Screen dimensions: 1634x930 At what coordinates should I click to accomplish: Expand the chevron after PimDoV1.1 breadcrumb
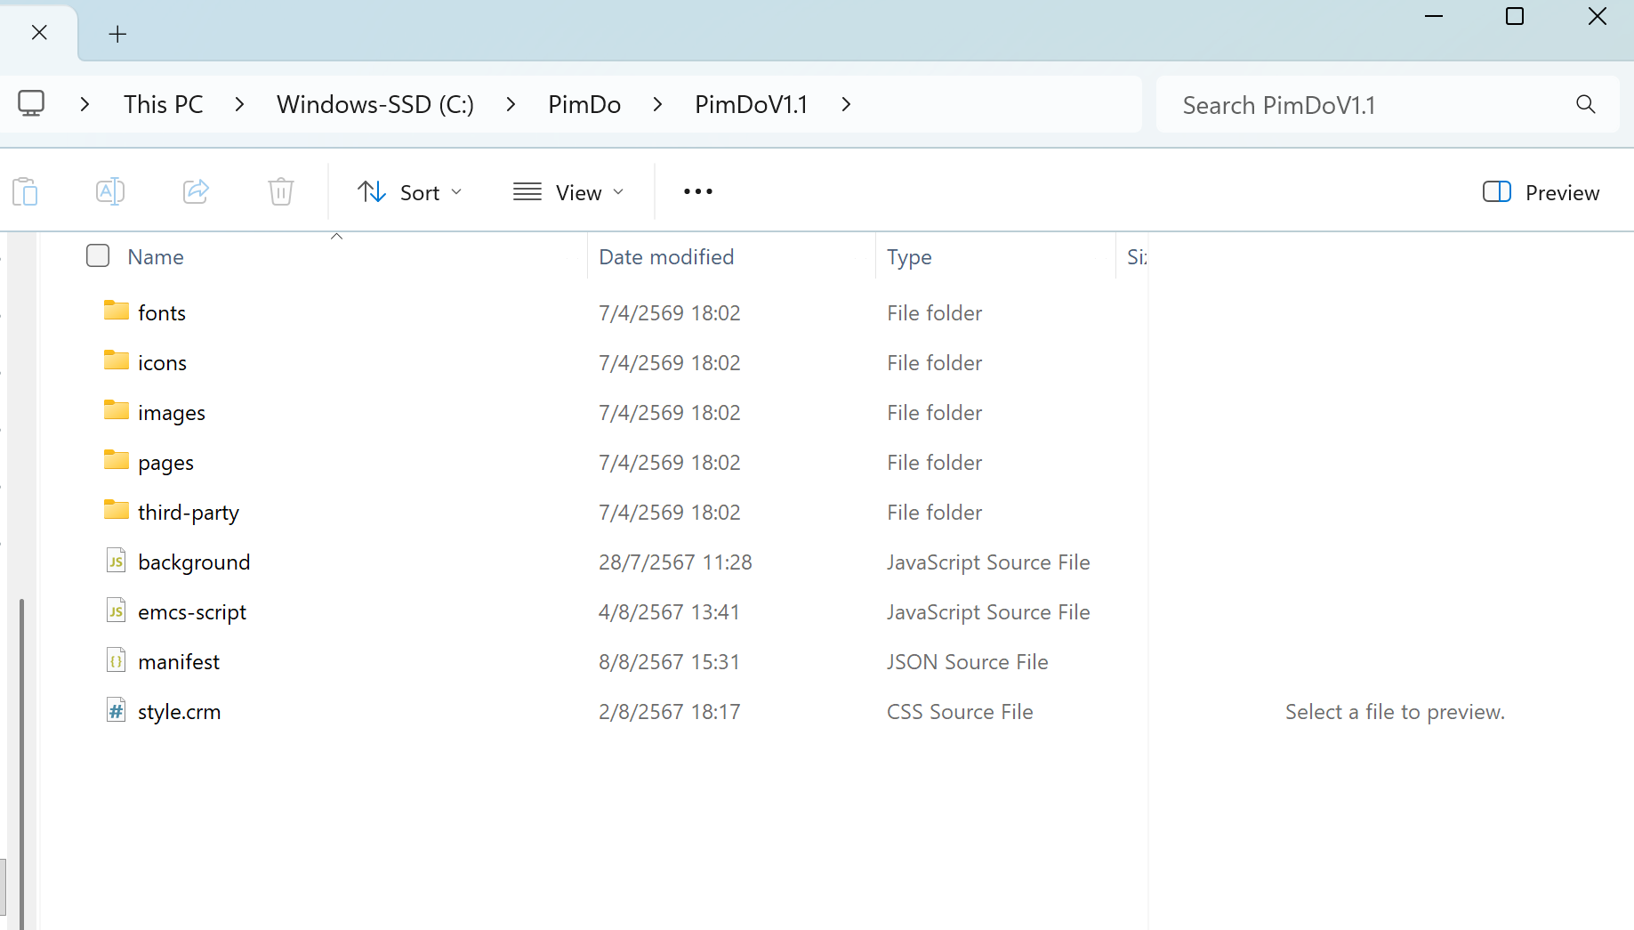pyautogui.click(x=846, y=105)
